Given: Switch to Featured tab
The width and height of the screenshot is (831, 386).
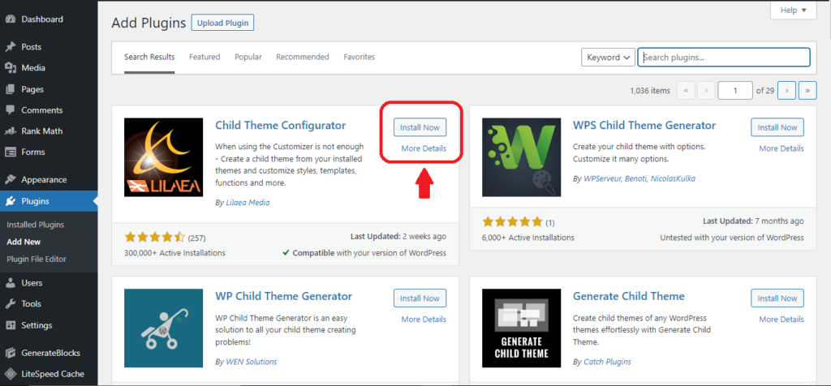Looking at the screenshot, I should tap(205, 57).
